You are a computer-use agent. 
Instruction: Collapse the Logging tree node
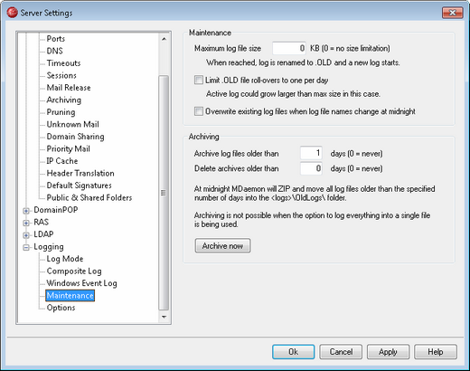26,247
